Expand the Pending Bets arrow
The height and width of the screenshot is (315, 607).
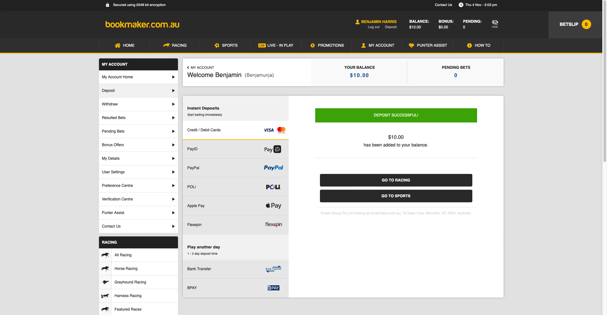tap(173, 131)
